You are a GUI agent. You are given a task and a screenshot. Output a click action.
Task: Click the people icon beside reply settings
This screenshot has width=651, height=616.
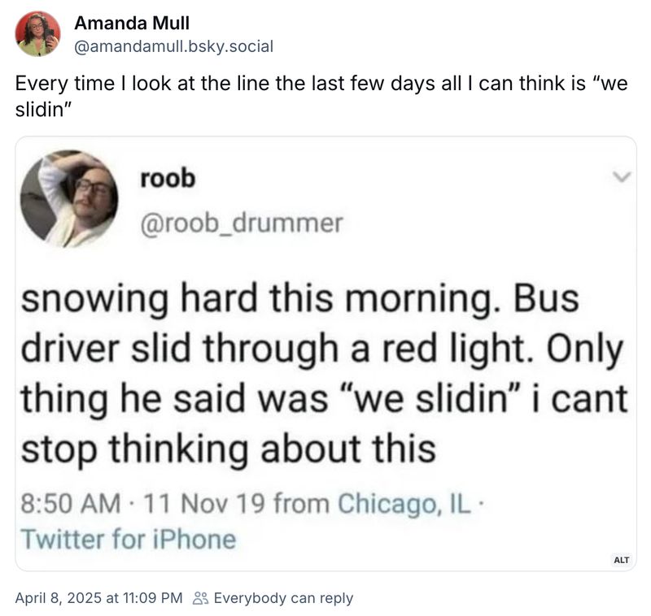pos(199,598)
